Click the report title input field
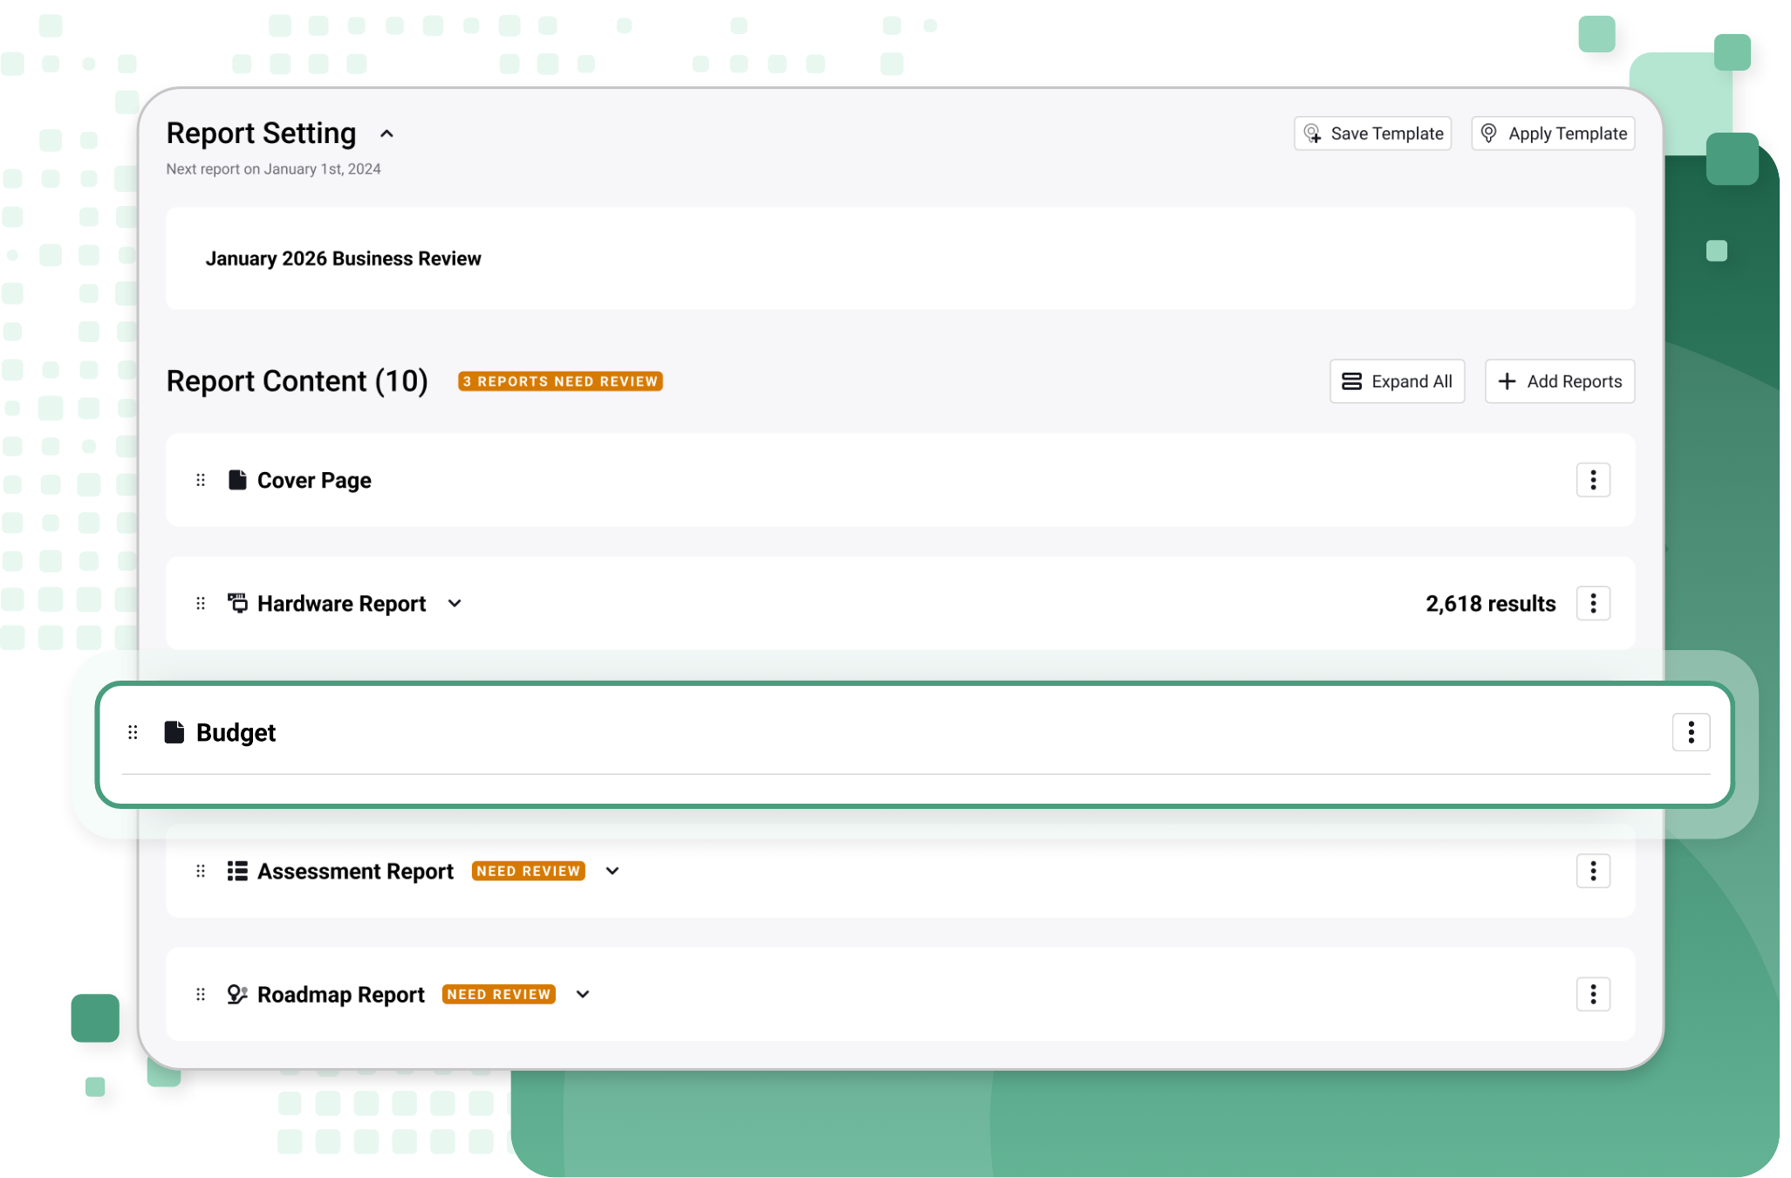 [x=899, y=258]
